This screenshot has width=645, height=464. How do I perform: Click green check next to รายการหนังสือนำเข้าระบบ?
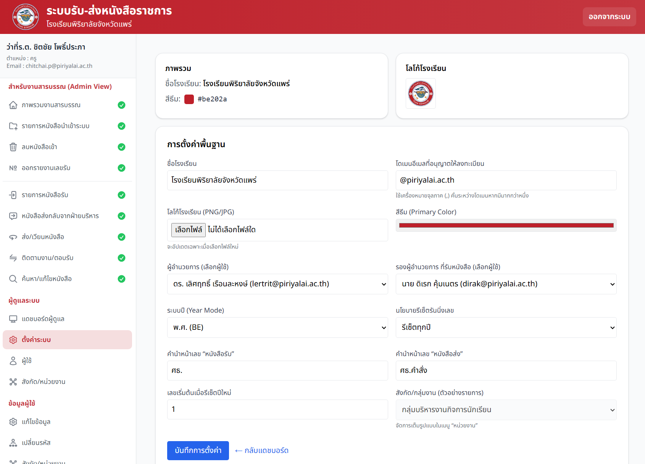click(121, 126)
